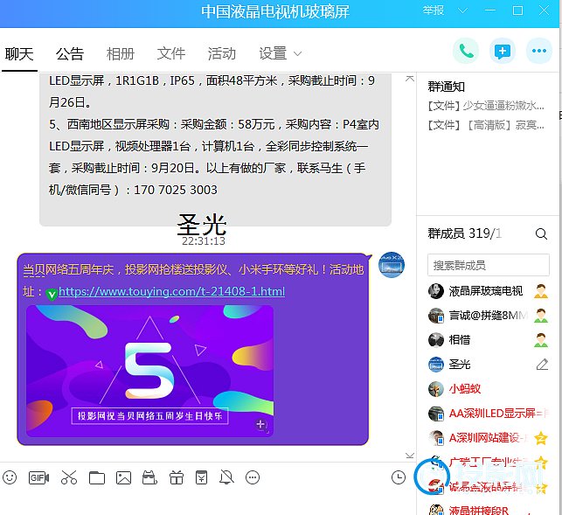
Task: Switch to the 聊天 tab
Action: click(x=19, y=54)
